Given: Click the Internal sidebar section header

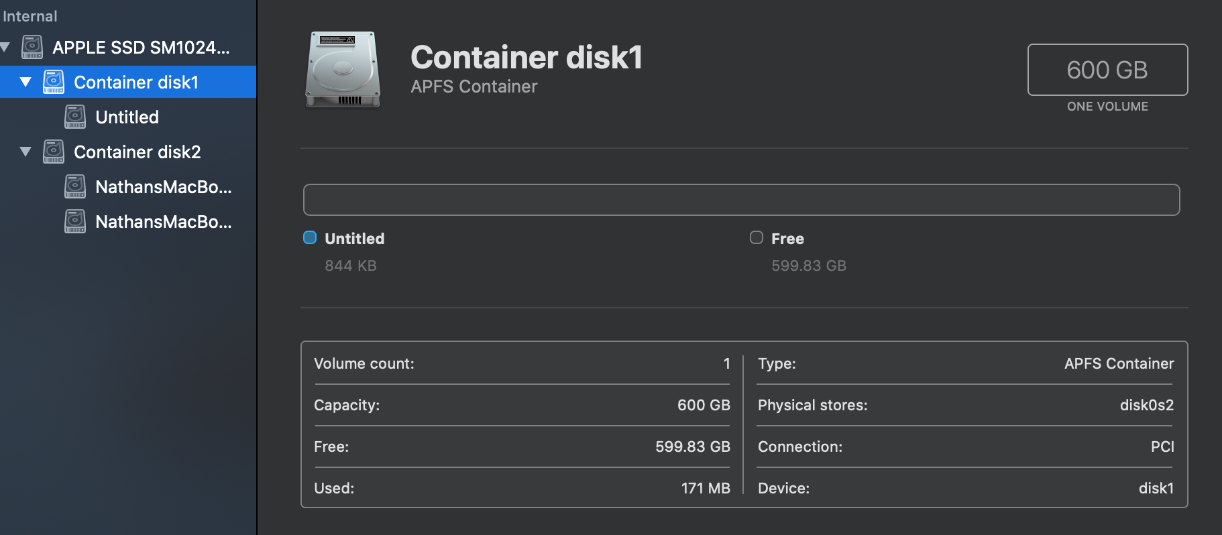Looking at the screenshot, I should pos(30,16).
